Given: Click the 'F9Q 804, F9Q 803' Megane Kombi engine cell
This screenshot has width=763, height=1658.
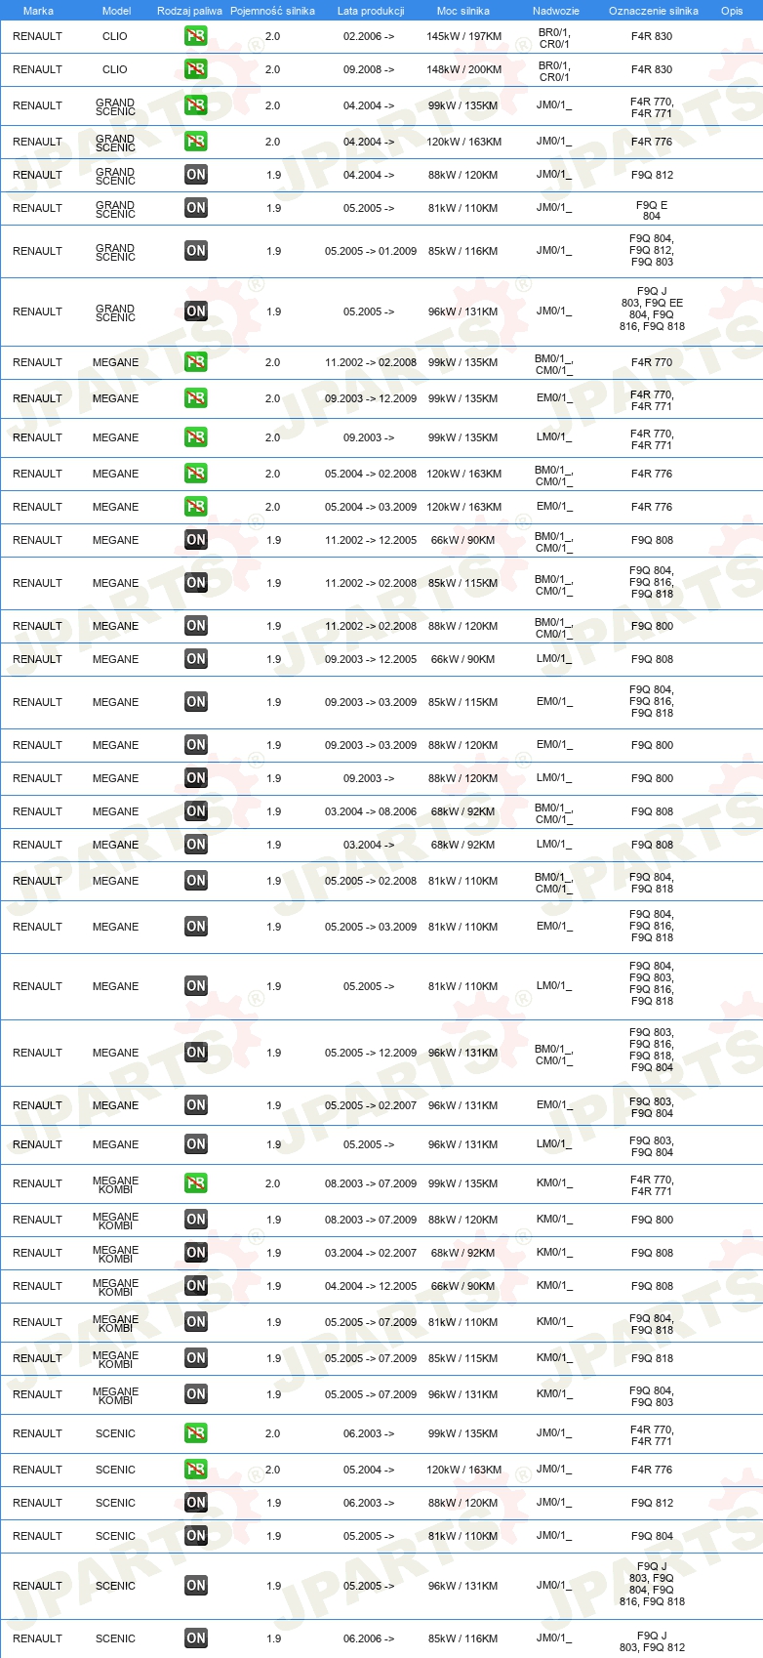Looking at the screenshot, I should [x=652, y=1394].
